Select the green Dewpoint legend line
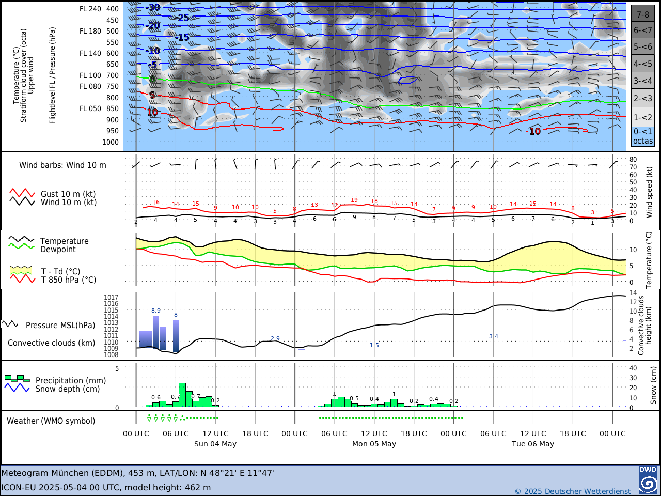The height and width of the screenshot is (496, 661). (x=21, y=246)
